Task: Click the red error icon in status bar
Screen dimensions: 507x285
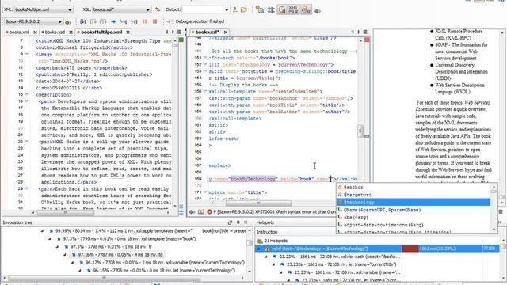Action: point(209,212)
